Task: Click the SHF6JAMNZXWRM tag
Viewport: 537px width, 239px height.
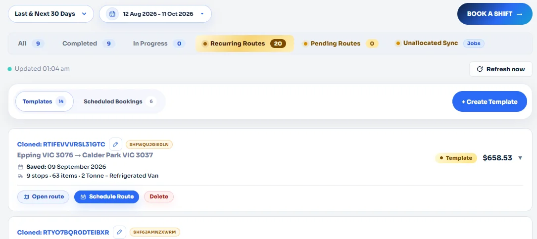Action: pyautogui.click(x=155, y=232)
